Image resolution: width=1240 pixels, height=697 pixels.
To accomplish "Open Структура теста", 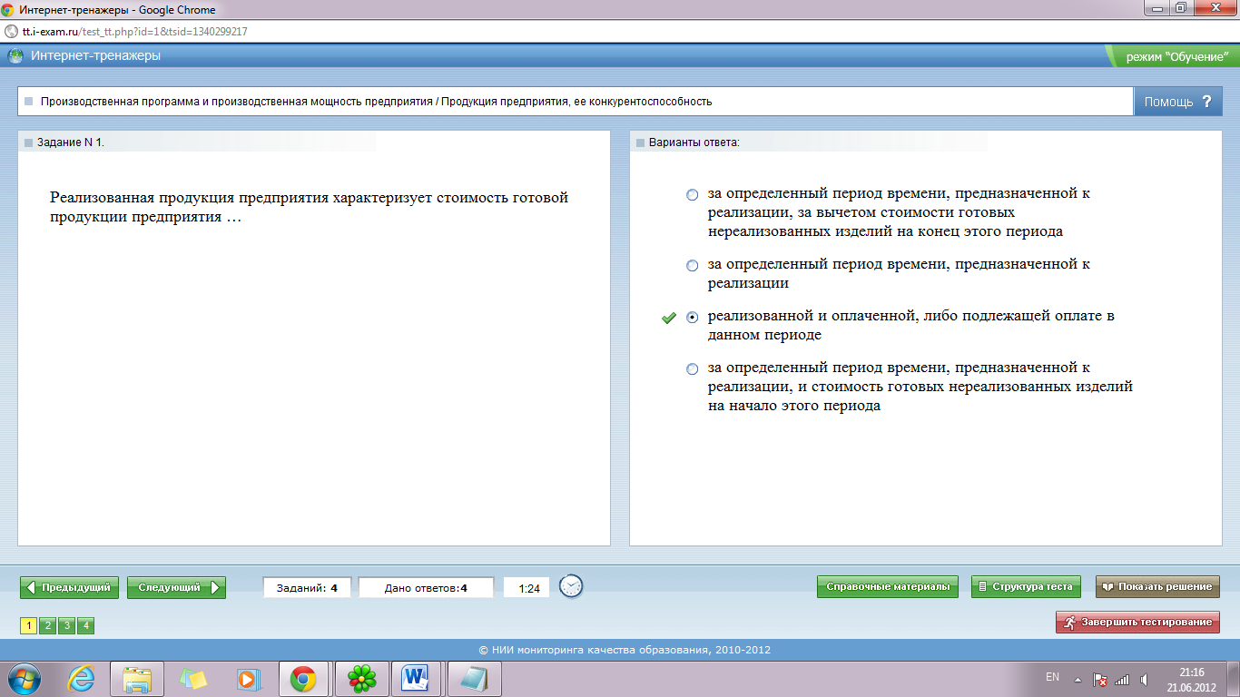I will pyautogui.click(x=1026, y=586).
